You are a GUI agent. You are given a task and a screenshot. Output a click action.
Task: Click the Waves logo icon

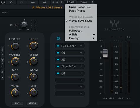click(x=3, y=2)
